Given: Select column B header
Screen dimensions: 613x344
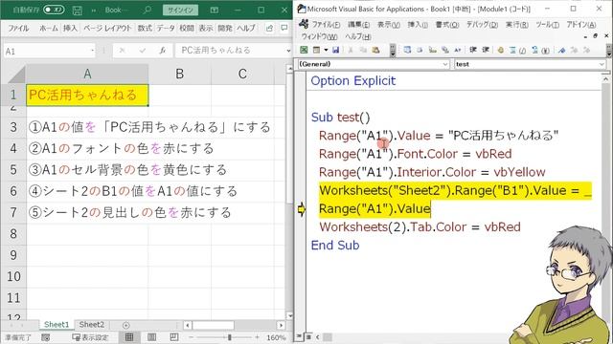Looking at the screenshot, I should point(180,74).
